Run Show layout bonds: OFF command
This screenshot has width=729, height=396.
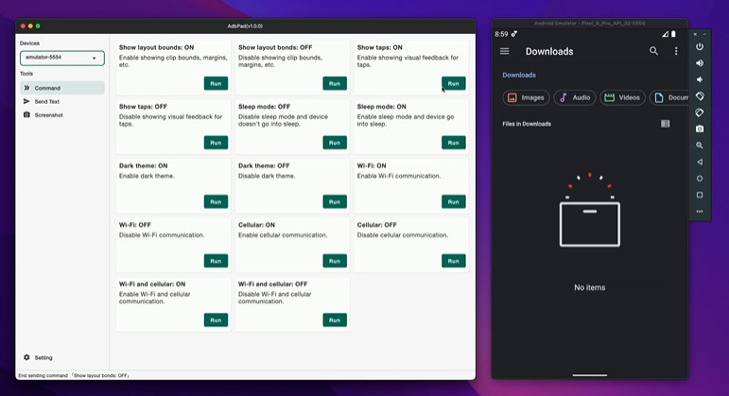(x=335, y=84)
